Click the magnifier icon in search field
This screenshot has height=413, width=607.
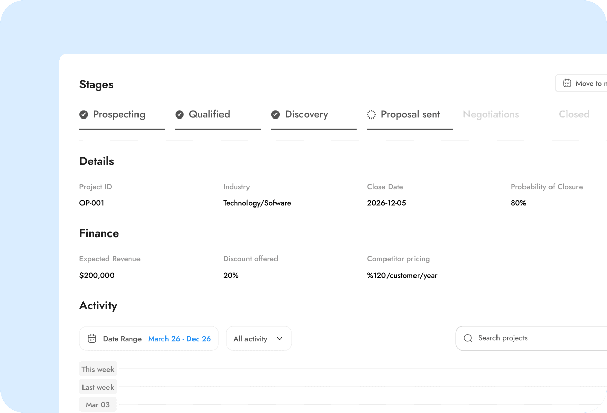[468, 338]
